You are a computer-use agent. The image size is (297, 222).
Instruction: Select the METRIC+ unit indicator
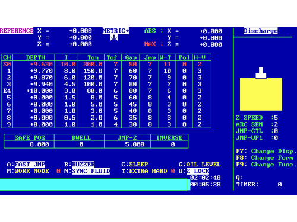(116, 31)
